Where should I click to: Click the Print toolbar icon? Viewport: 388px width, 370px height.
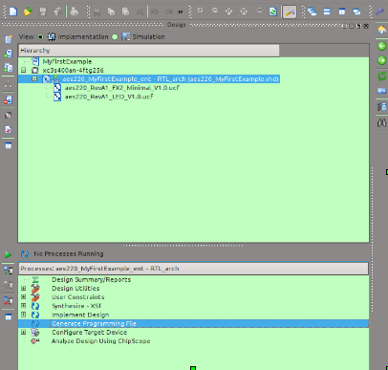[x=75, y=11]
